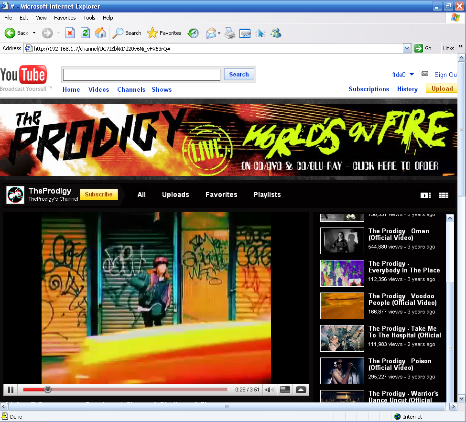466x422 pixels.
Task: Click the page icon in the address bar
Action: point(29,48)
